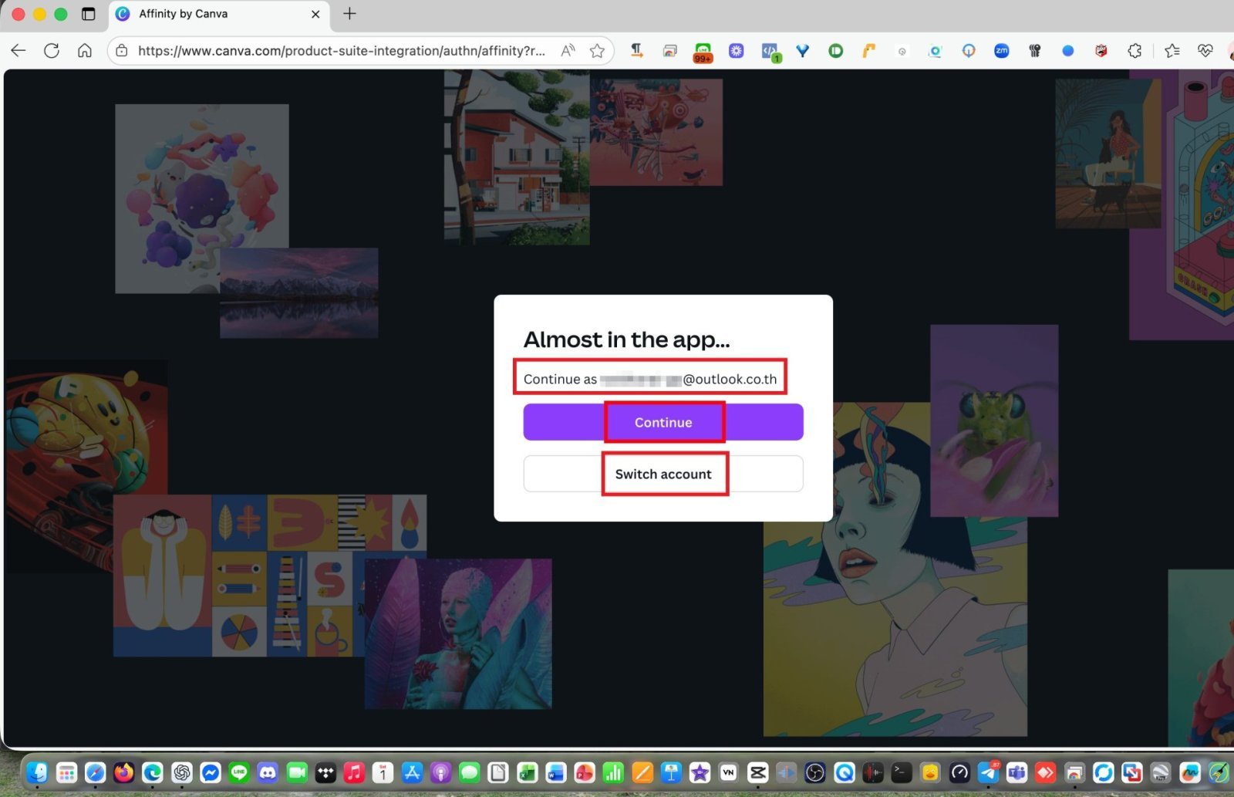This screenshot has width=1234, height=797.
Task: Open the browser Extensions puzzle icon
Action: coord(1135,51)
